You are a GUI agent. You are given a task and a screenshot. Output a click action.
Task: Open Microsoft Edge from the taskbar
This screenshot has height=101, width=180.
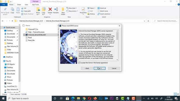[x=73, y=98]
